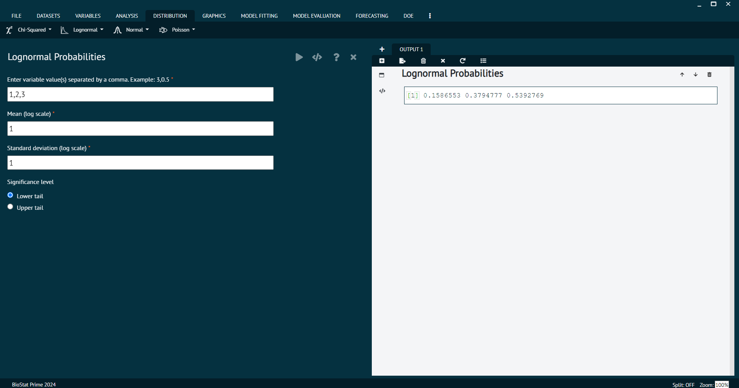739x388 pixels.
Task: Maximize the BioStat Prime window
Action: [x=714, y=4]
